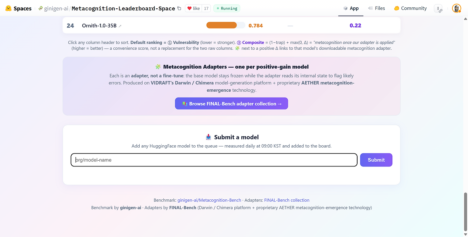
Task: Click the Submit button
Action: [376, 160]
